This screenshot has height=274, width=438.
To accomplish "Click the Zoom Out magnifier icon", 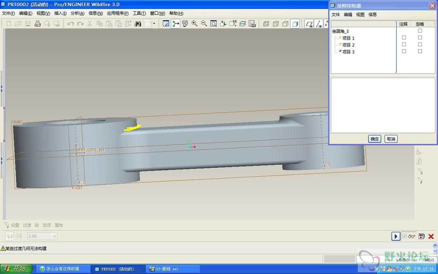I will pyautogui.click(x=204, y=24).
